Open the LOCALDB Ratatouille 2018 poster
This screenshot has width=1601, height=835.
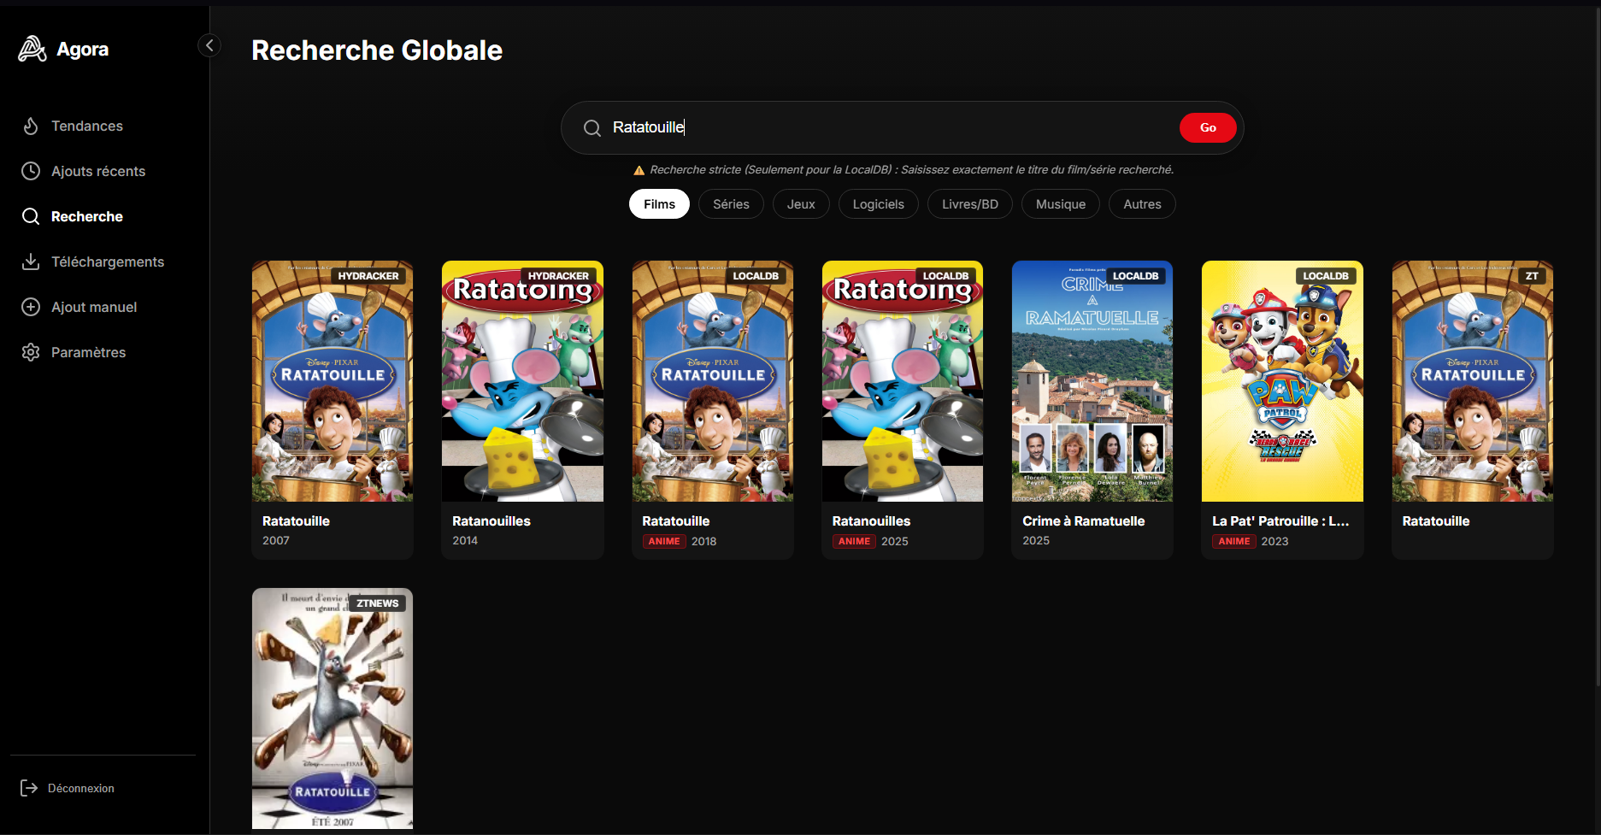(x=713, y=381)
